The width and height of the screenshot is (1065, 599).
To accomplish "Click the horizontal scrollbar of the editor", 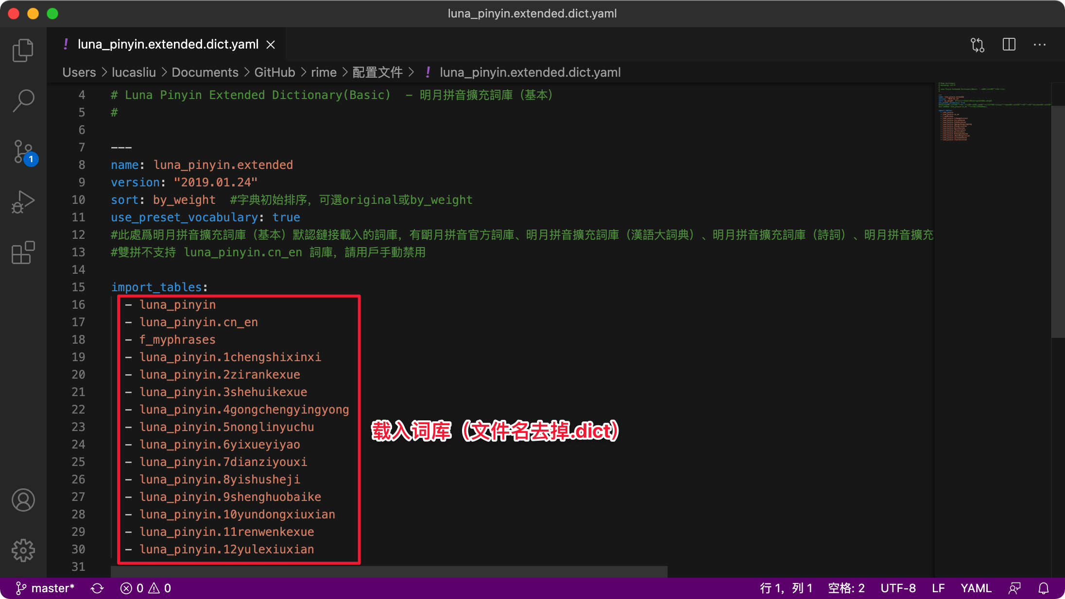I will pyautogui.click(x=389, y=571).
